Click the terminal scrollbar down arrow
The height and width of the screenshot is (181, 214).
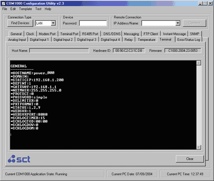(199, 147)
